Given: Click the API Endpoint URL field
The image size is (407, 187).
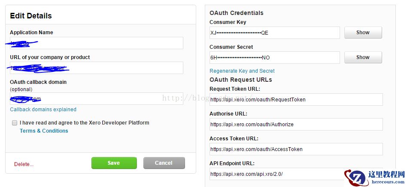Looking at the screenshot, I should click(x=275, y=174).
